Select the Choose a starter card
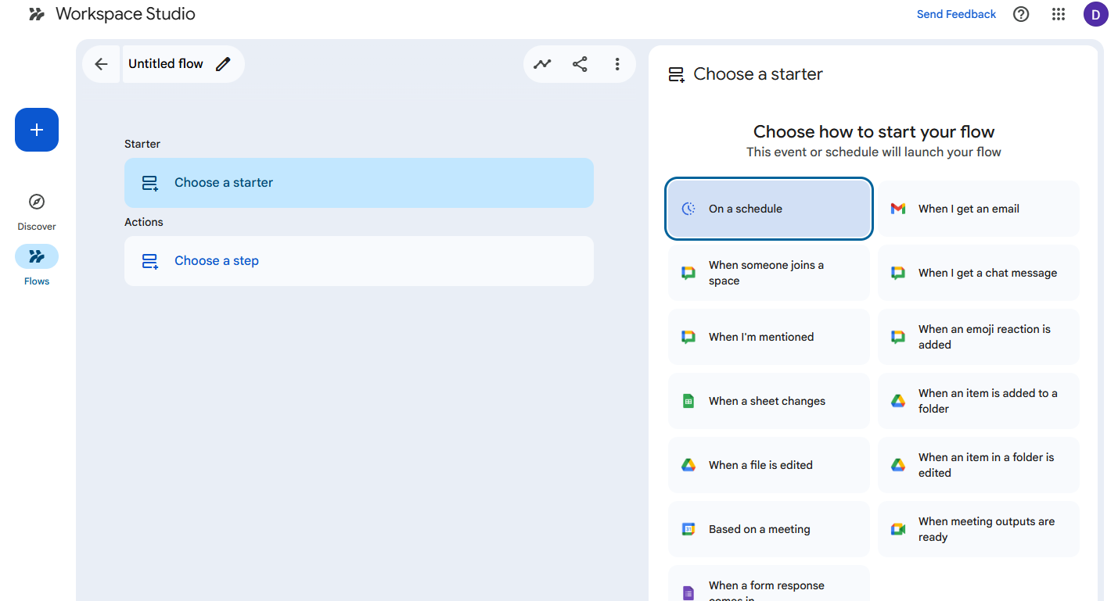1118x601 pixels. (x=359, y=183)
